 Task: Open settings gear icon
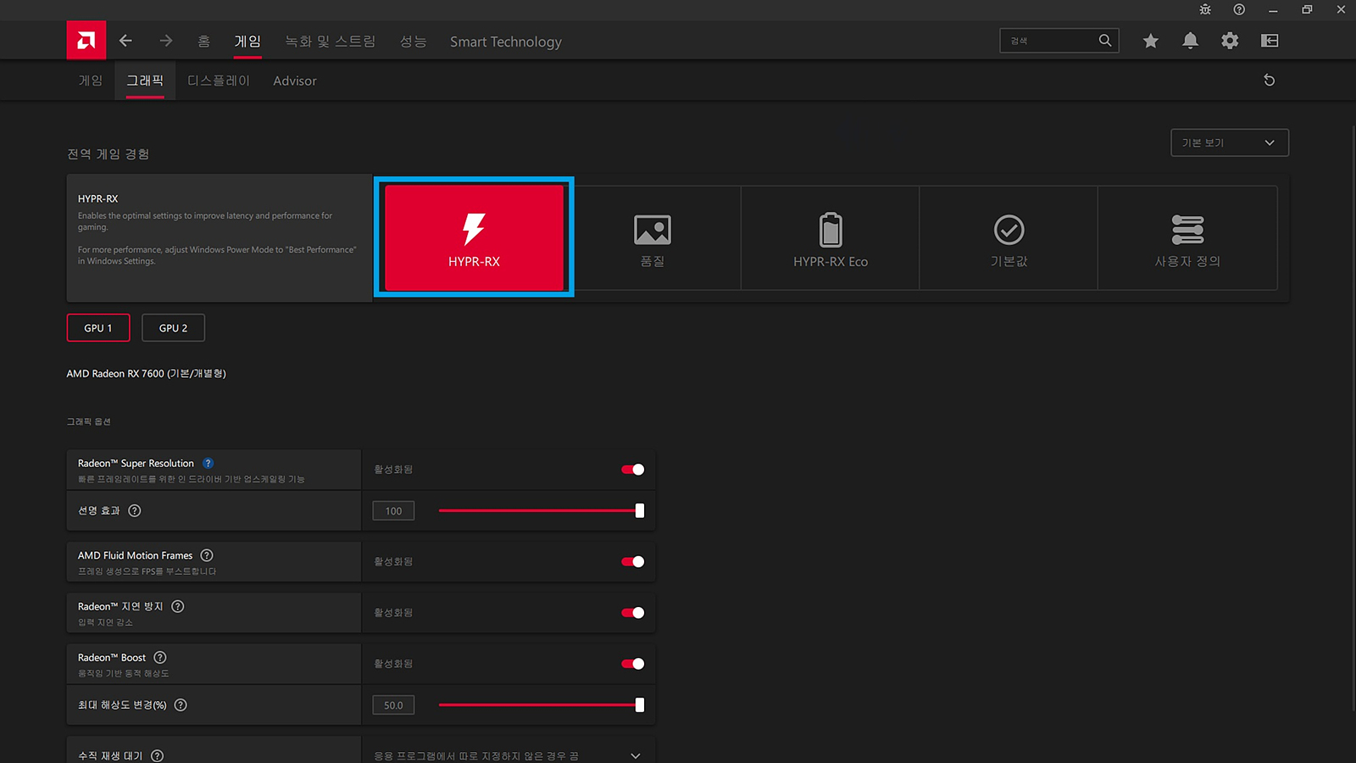coord(1230,41)
